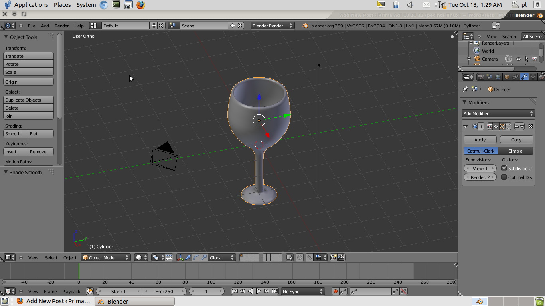This screenshot has width=545, height=306.
Task: Click the End: 250 frame field
Action: pyautogui.click(x=164, y=292)
